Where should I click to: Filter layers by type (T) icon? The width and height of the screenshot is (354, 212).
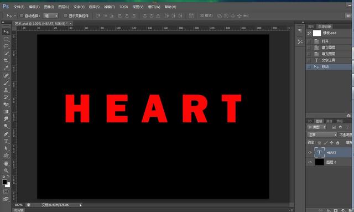pos(347,127)
